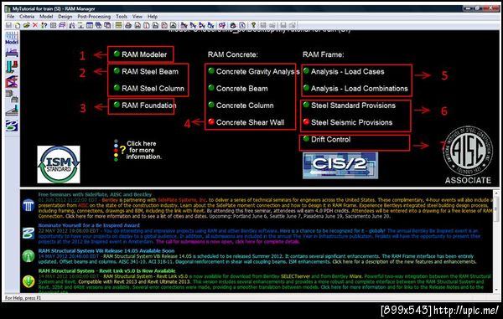Click Steel Seismic Provisions status entry
The image size is (503, 319).
coord(348,122)
